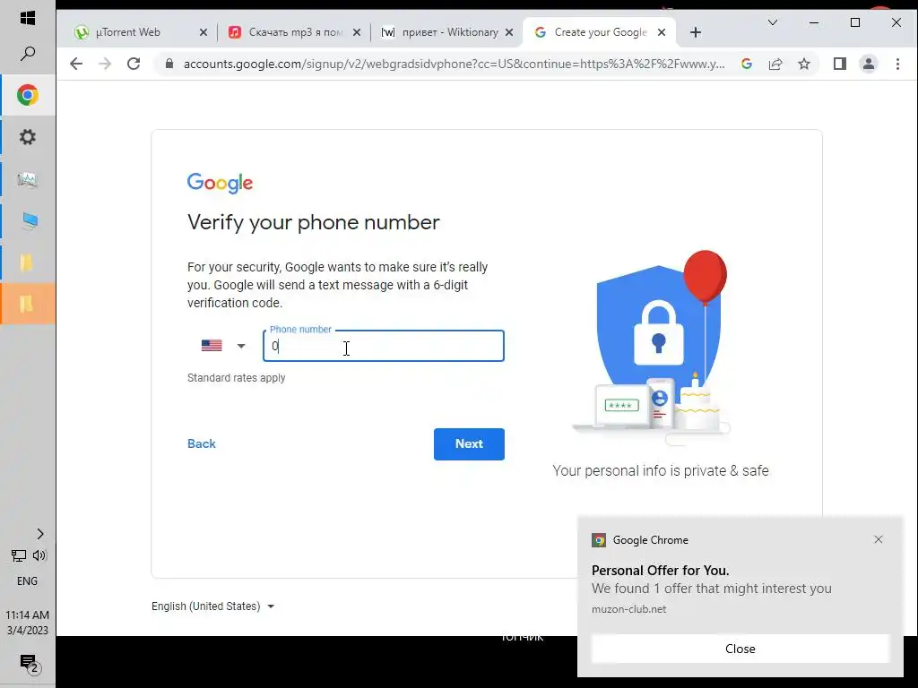Open the Windows search magnifier
Image resolution: width=918 pixels, height=688 pixels.
[28, 54]
